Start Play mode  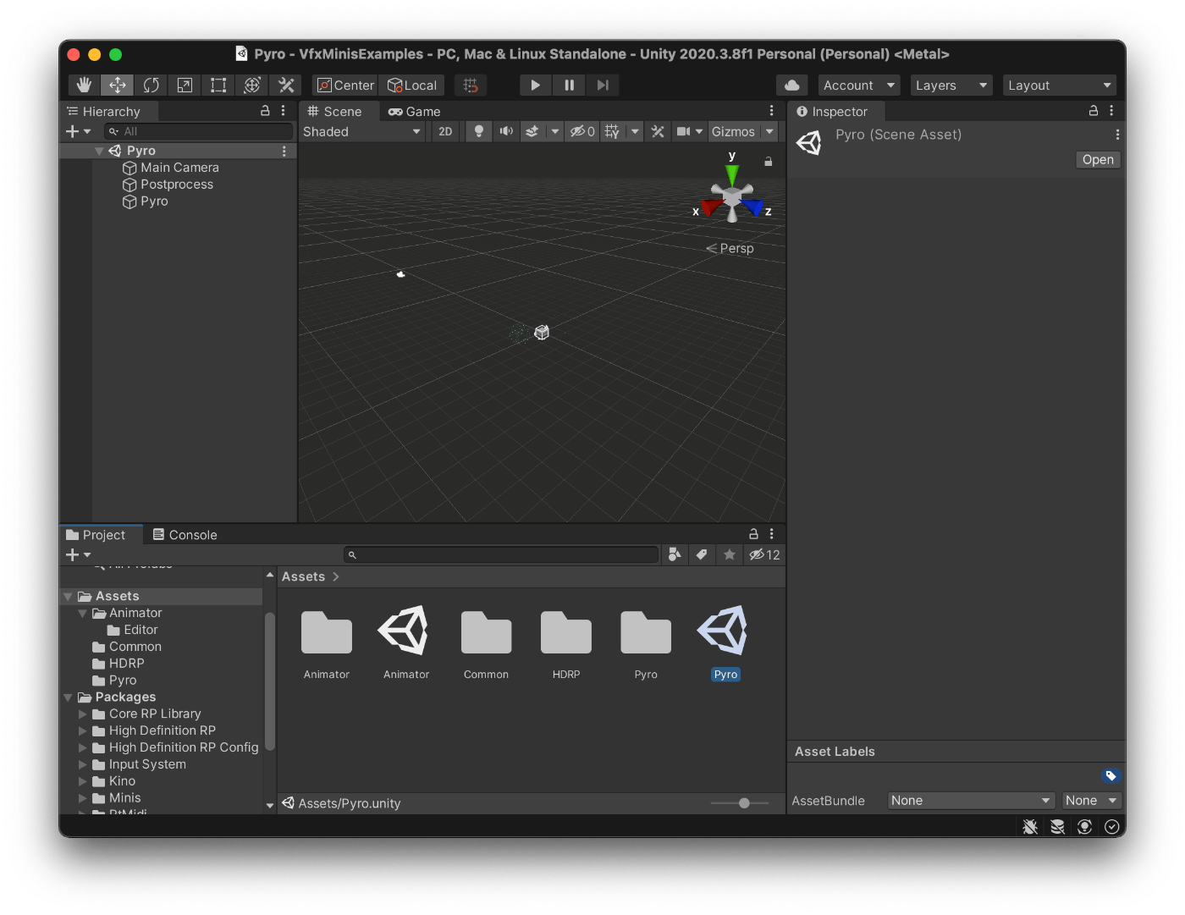(x=535, y=85)
